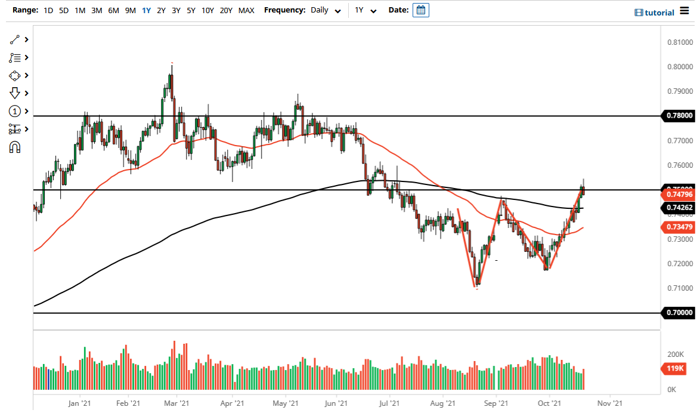Toggle the magnet snap tool
The width and height of the screenshot is (700, 413).
pyautogui.click(x=16, y=147)
